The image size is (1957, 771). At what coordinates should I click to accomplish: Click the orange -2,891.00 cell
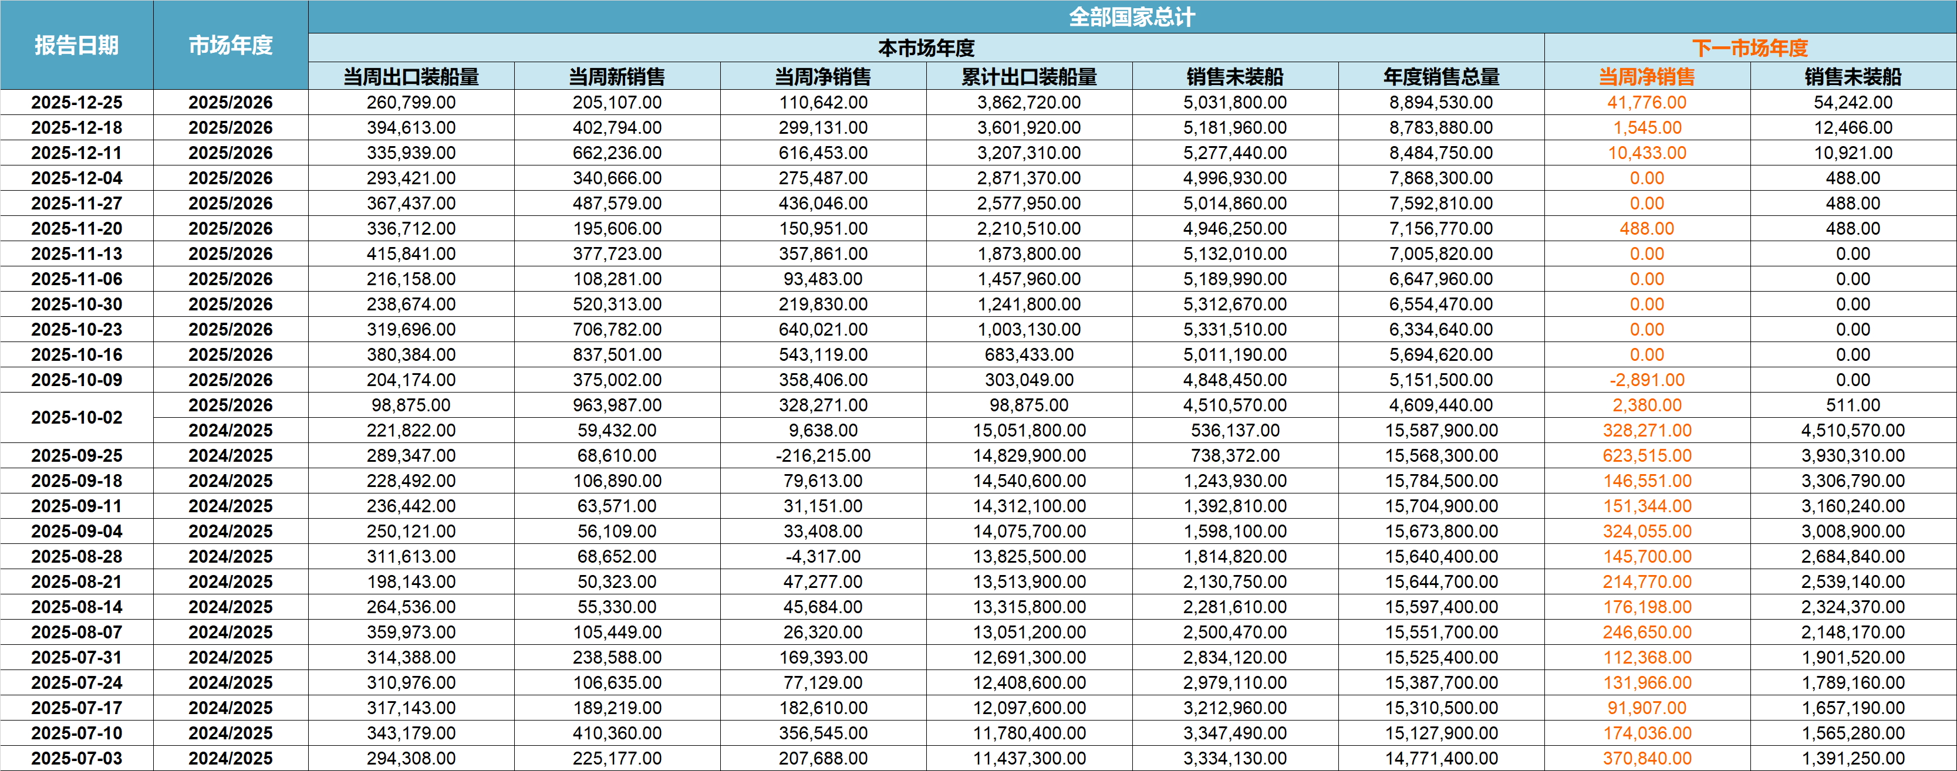pos(1646,380)
